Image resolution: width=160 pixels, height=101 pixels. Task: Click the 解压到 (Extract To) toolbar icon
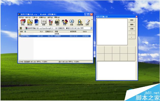click(x=30, y=22)
